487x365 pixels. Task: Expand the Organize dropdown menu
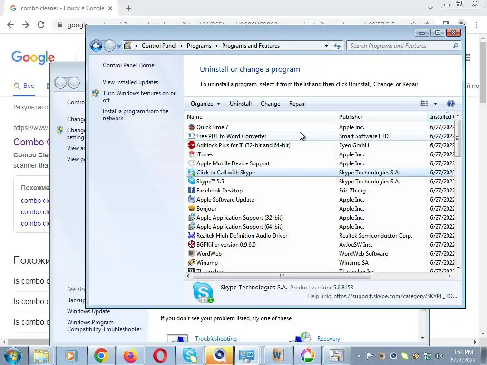pos(205,104)
